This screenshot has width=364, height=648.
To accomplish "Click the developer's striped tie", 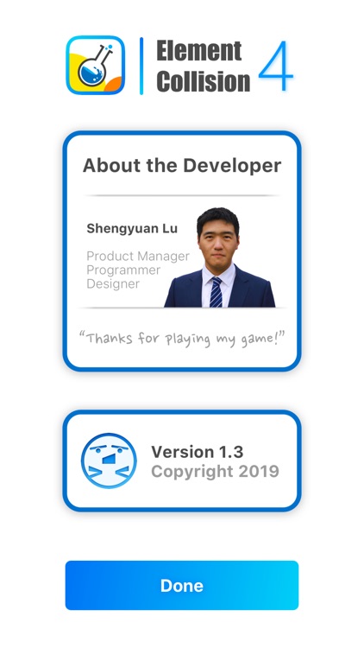I will 216,292.
